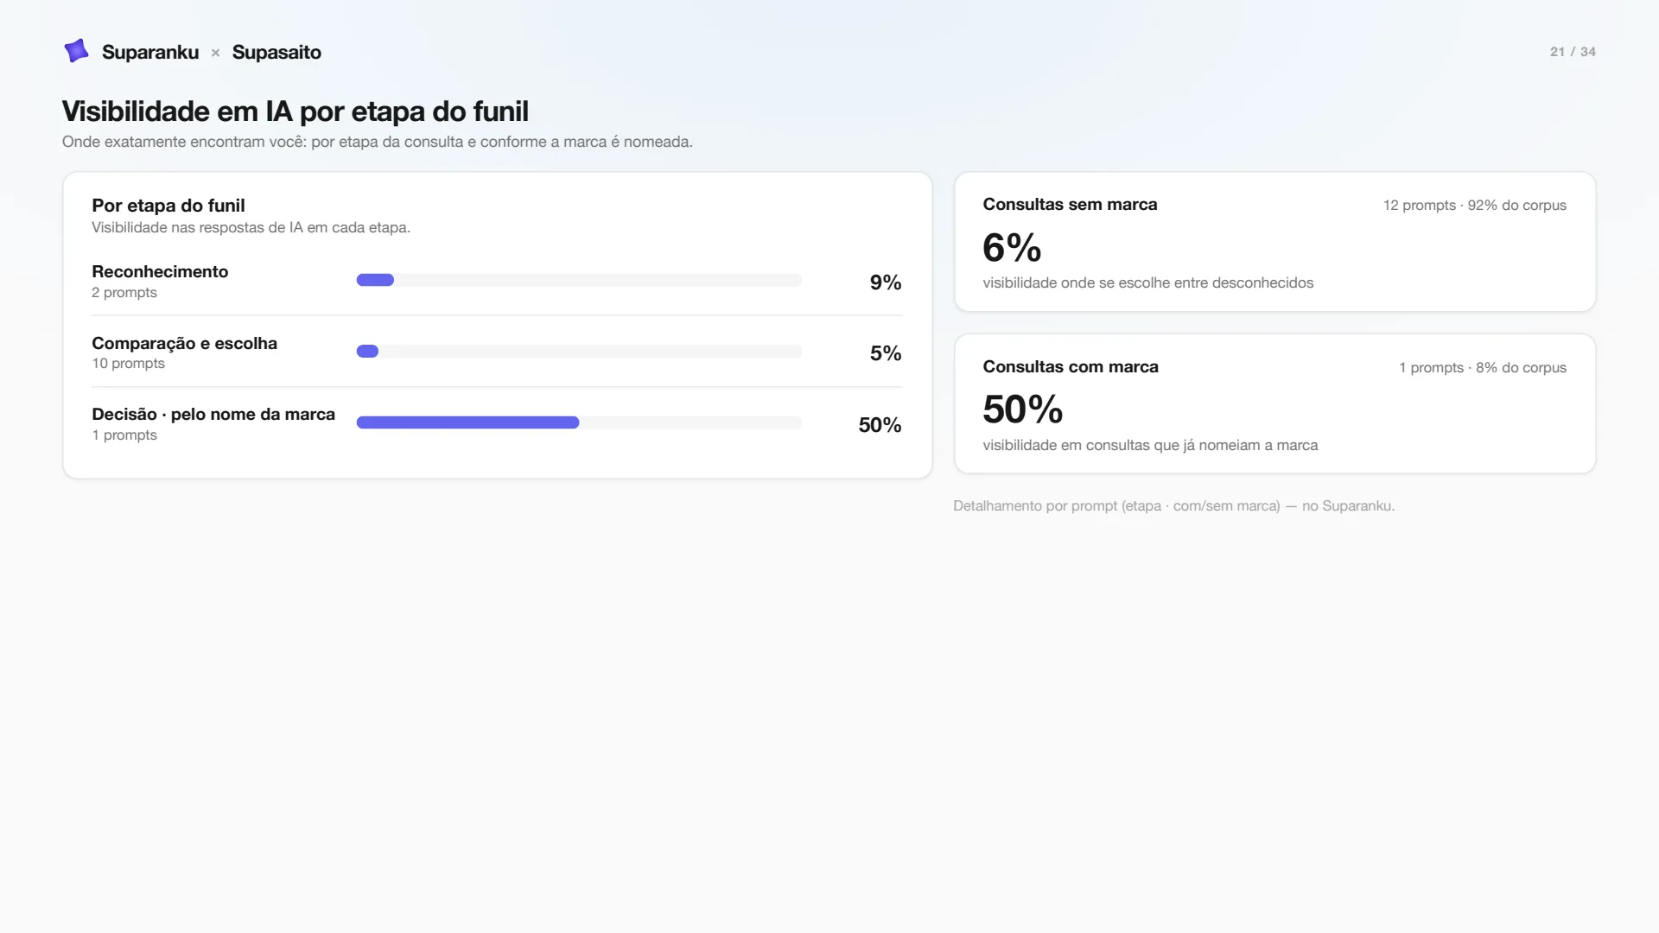
Task: Click the Por etapa do funil heading
Action: click(168, 206)
